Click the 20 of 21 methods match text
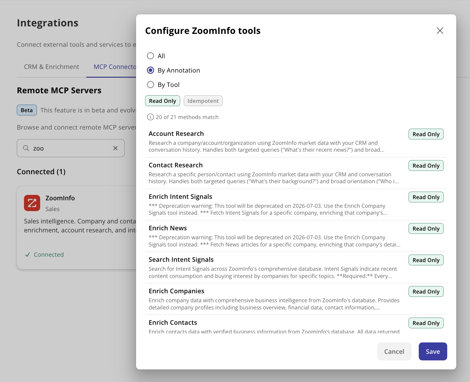 [187, 117]
